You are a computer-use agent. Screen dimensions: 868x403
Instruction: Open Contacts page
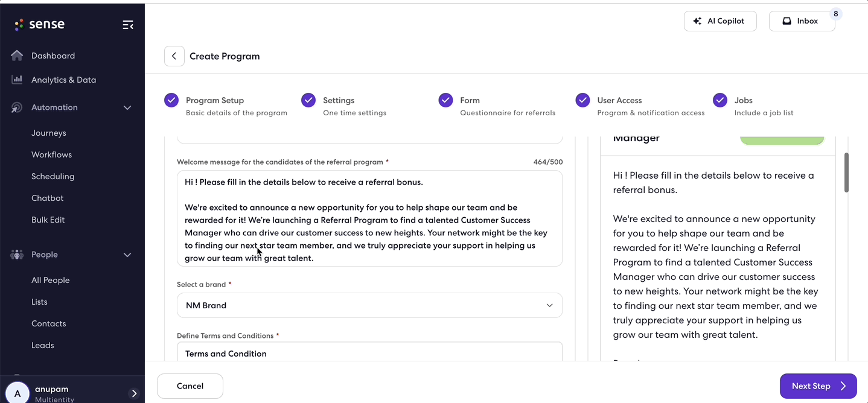point(48,323)
